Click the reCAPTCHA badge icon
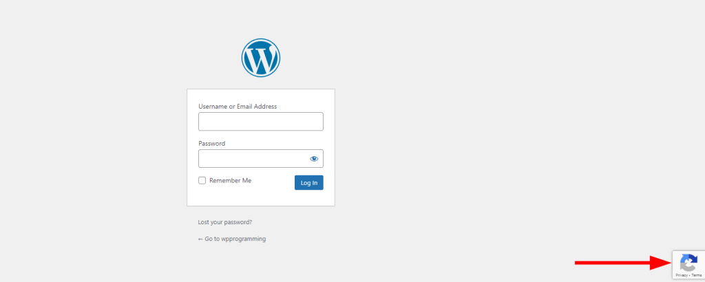705x282 pixels. pos(688,263)
